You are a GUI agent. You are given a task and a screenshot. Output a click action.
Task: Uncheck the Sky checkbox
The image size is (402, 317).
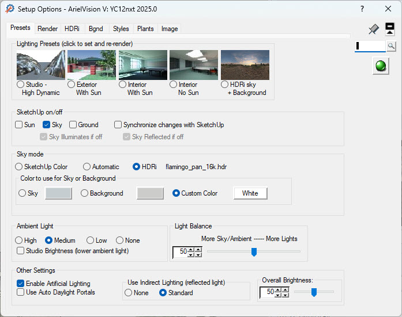pos(46,125)
